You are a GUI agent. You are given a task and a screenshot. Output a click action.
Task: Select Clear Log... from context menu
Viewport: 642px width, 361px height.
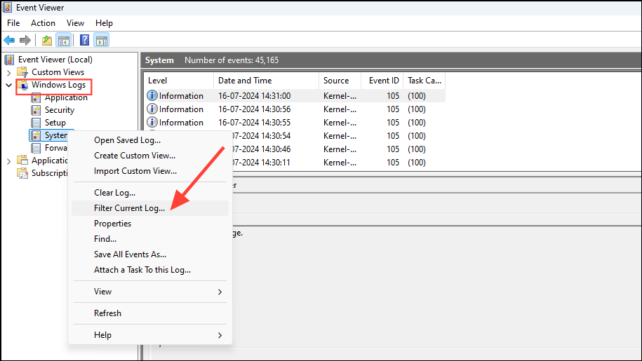[x=150, y=193]
